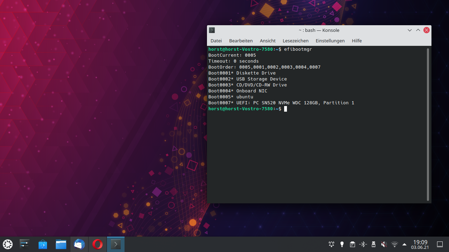
Task: Open the Dolphin file manager
Action: 61,244
